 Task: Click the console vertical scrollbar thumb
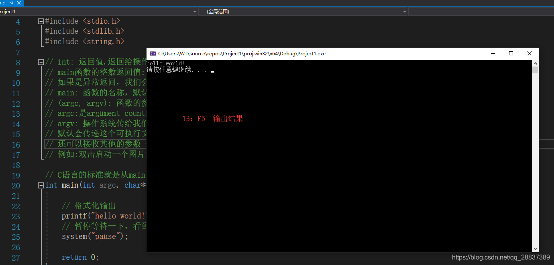point(535,70)
